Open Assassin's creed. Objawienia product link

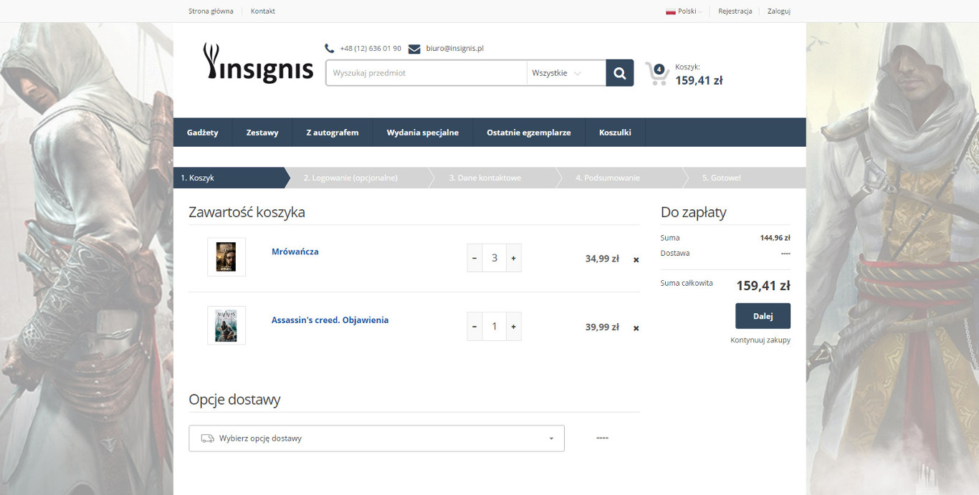330,320
